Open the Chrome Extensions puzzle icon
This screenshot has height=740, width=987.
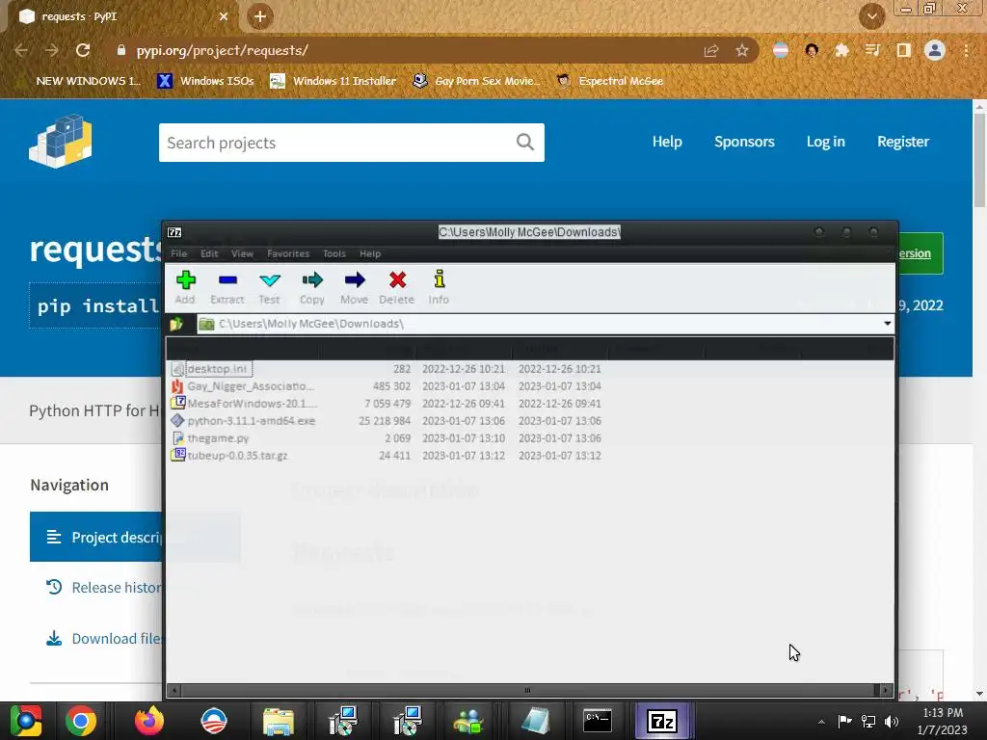click(x=841, y=50)
